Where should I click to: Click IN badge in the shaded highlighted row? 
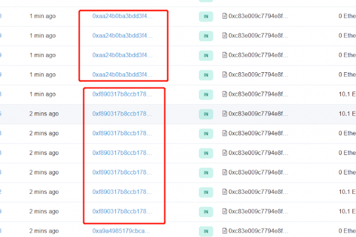click(x=206, y=114)
